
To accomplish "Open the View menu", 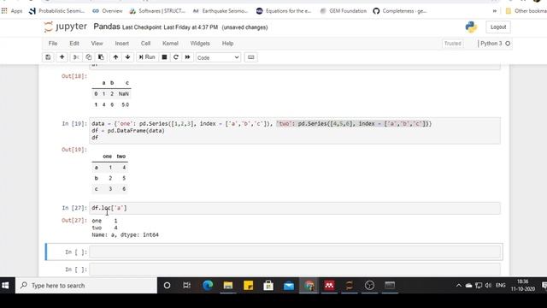I will coord(97,44).
